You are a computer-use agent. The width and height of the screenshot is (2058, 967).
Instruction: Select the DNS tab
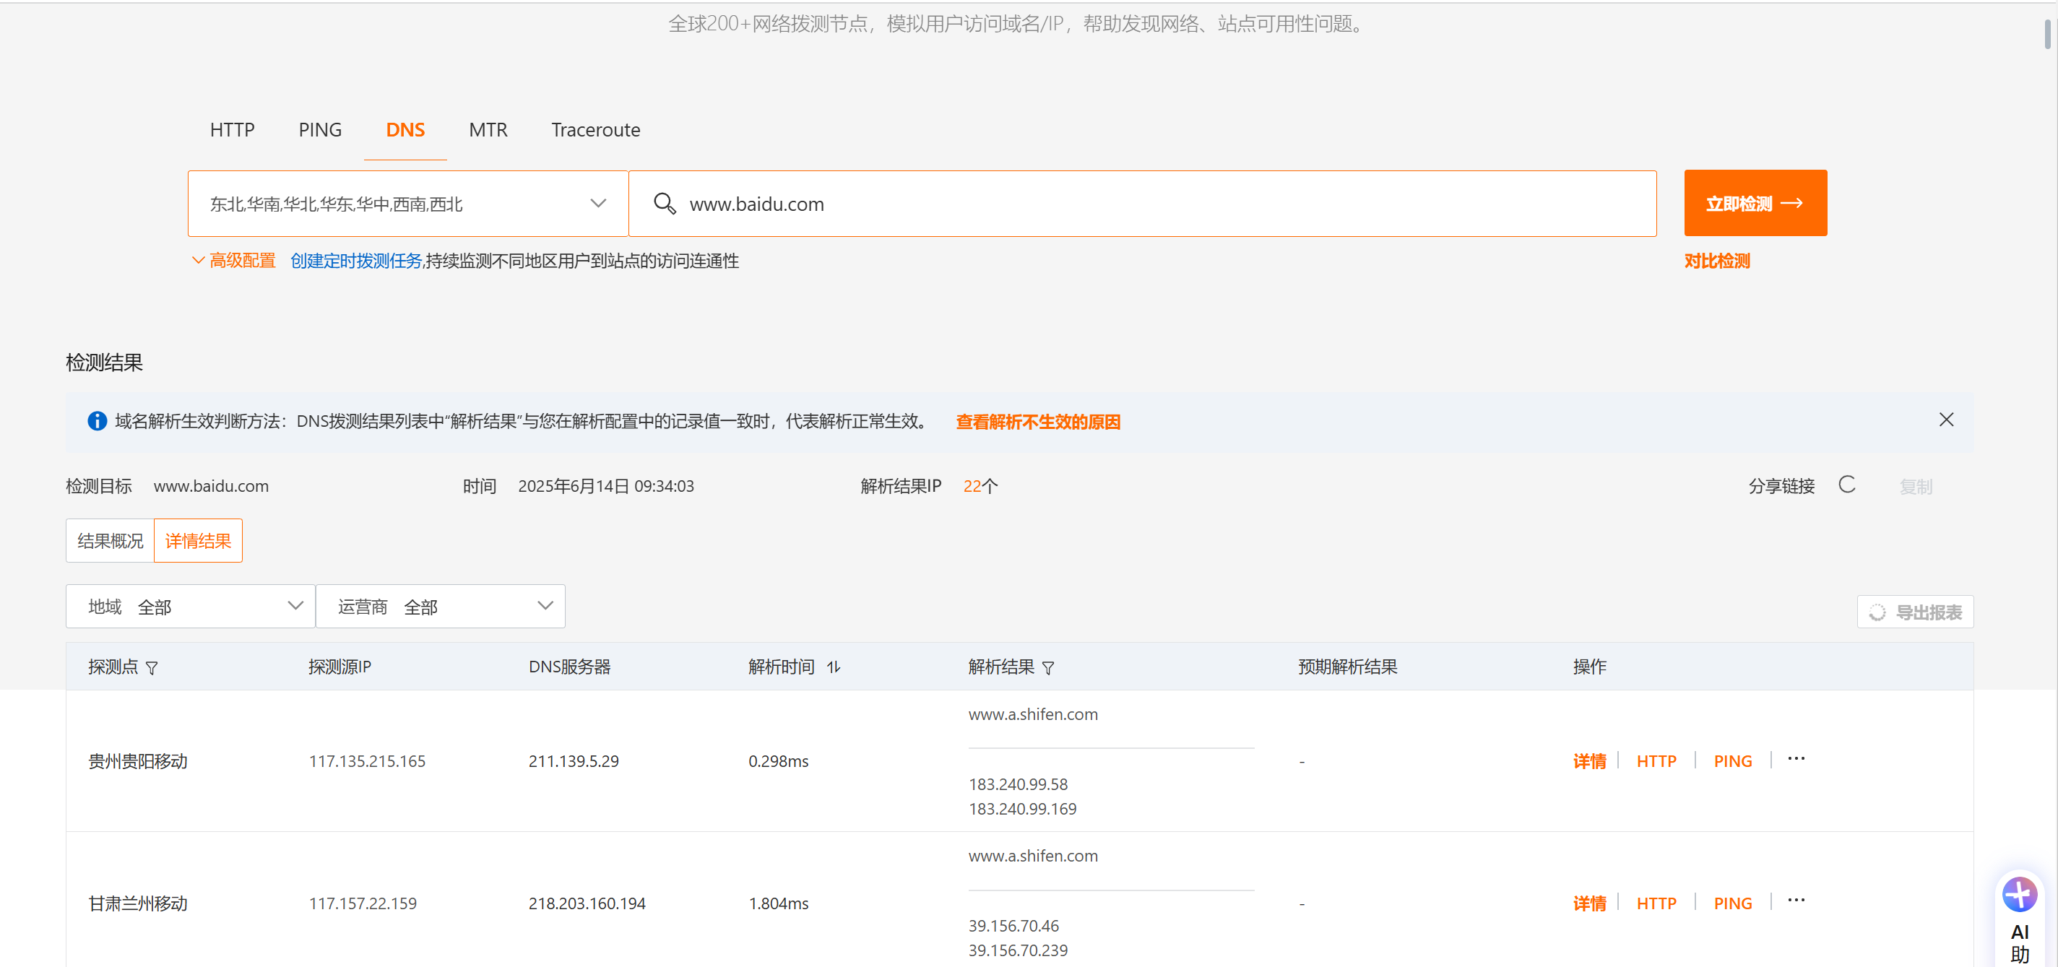[x=405, y=130]
